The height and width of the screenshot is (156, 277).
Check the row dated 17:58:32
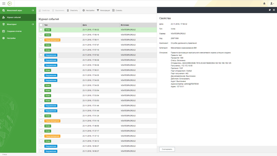(41, 30)
